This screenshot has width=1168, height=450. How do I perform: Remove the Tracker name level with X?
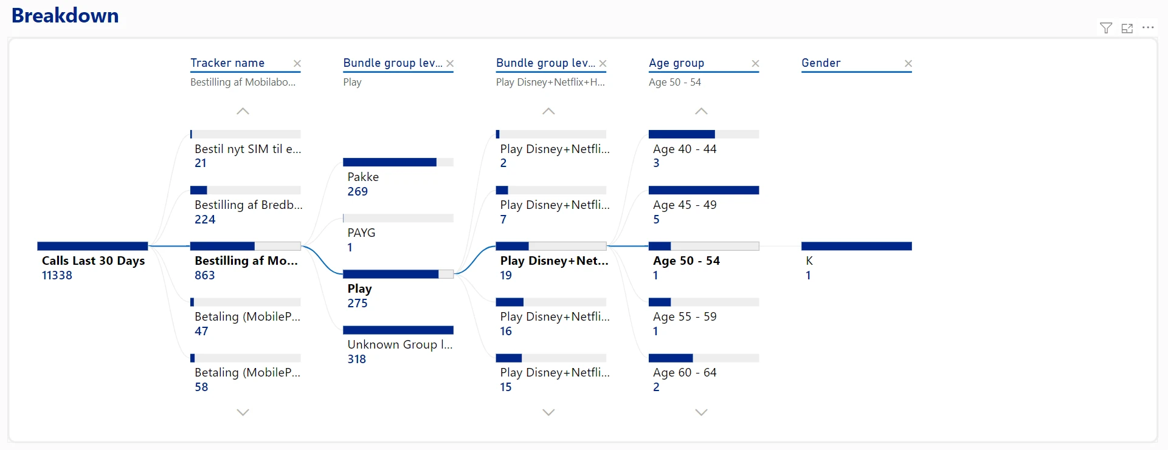[297, 64]
